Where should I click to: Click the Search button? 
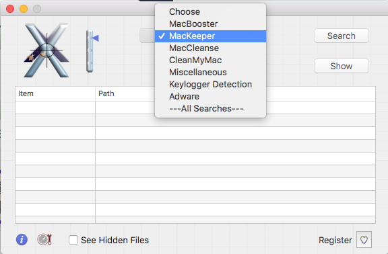(342, 36)
